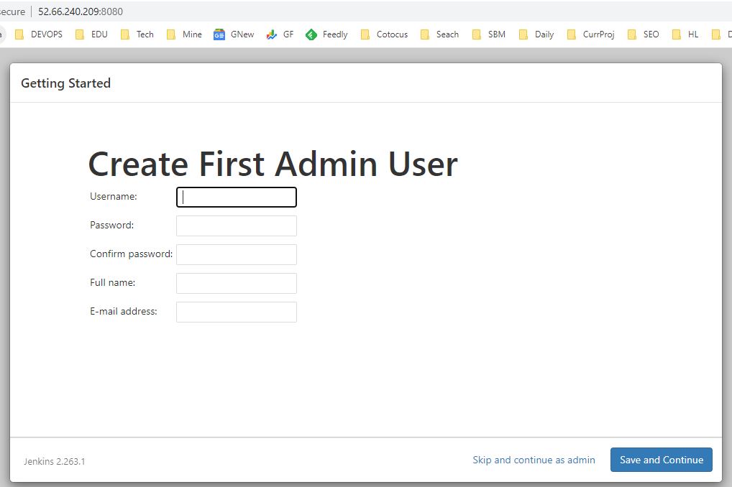Open the Feedly bookmark icon
The width and height of the screenshot is (732, 487).
311,34
